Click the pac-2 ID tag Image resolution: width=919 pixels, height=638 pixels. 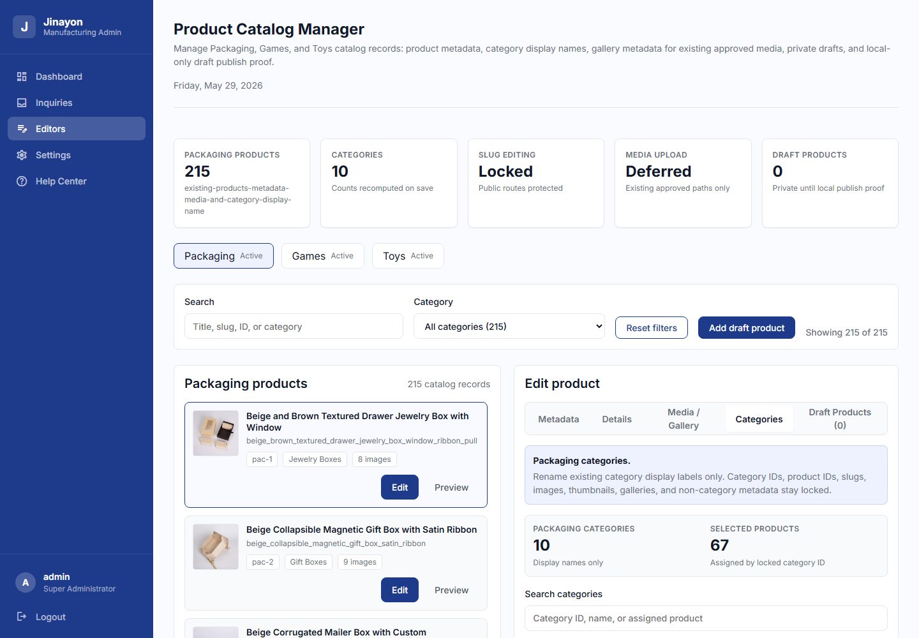coord(263,562)
